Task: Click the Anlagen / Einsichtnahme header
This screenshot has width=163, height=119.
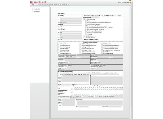Action: tap(90, 42)
